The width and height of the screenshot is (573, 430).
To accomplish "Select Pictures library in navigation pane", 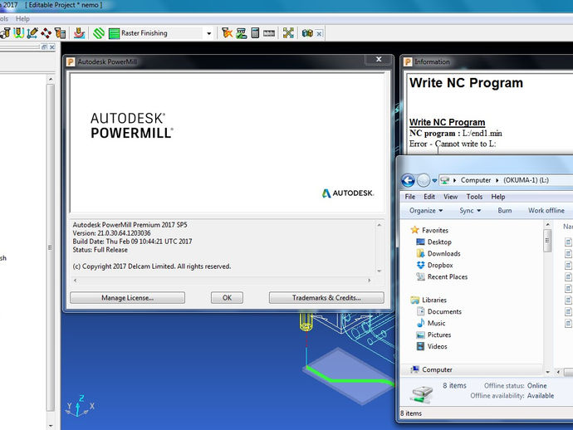I will coord(433,335).
